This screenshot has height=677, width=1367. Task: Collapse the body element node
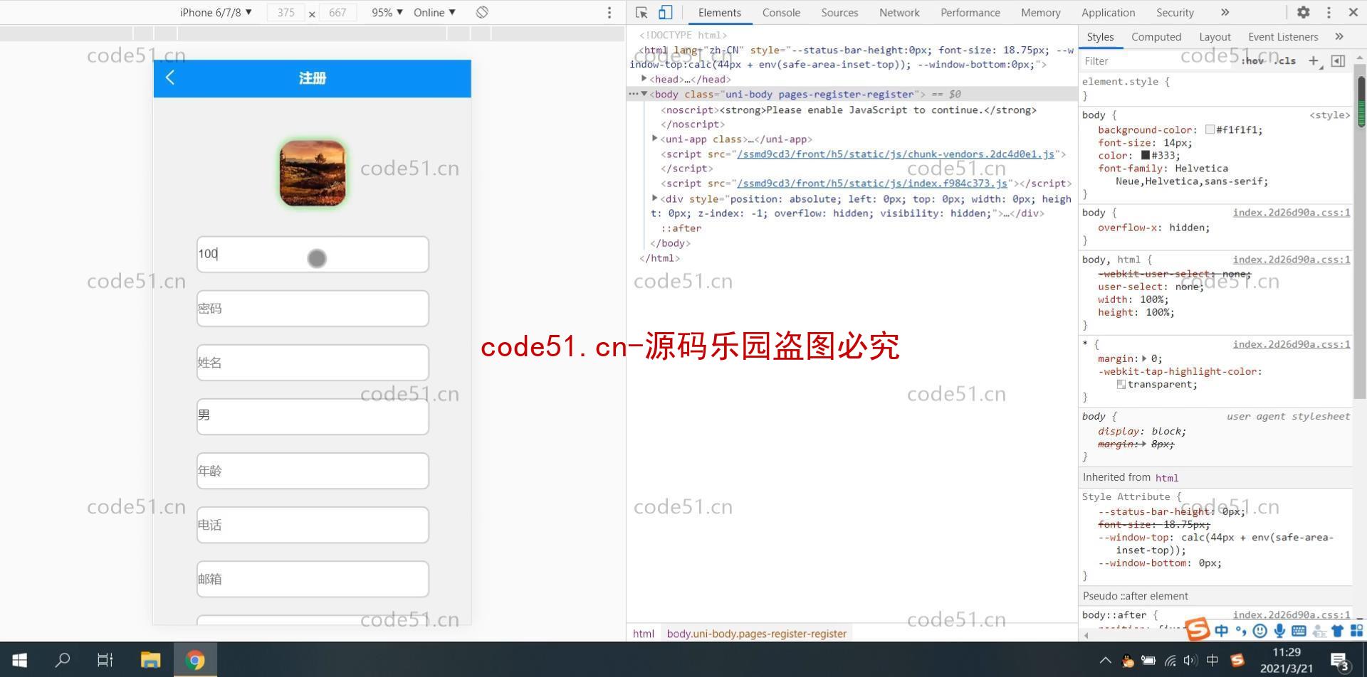(x=644, y=94)
